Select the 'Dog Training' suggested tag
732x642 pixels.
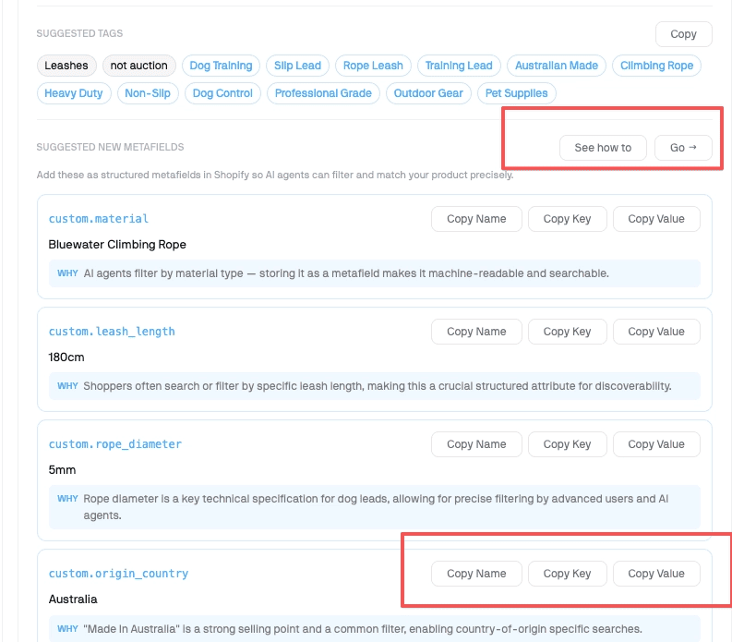[221, 66]
